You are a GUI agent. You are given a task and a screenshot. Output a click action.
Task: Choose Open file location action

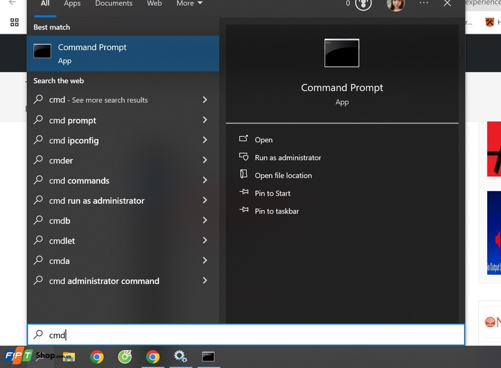point(283,176)
